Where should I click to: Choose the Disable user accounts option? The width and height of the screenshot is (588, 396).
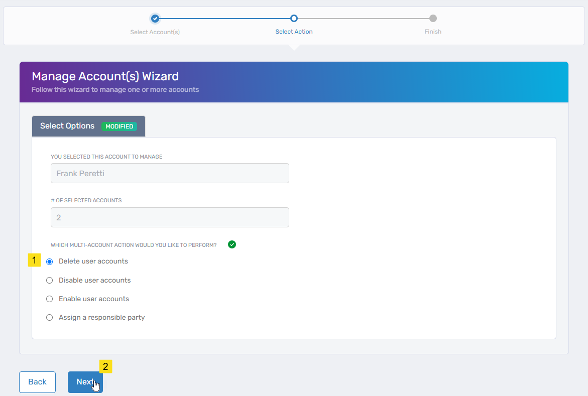coord(50,281)
